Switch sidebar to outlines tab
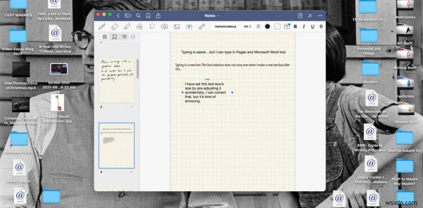 point(124,37)
